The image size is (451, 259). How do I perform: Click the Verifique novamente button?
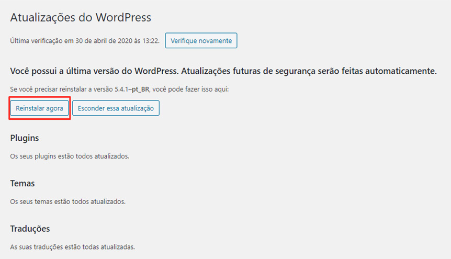point(201,41)
